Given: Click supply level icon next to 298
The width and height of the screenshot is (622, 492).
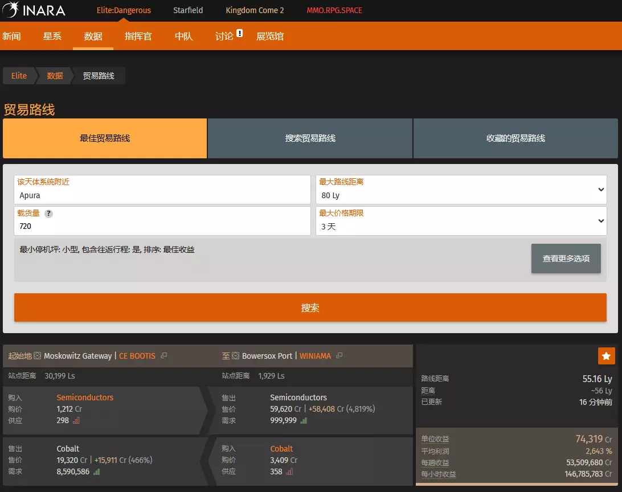Looking at the screenshot, I should tap(76, 421).
